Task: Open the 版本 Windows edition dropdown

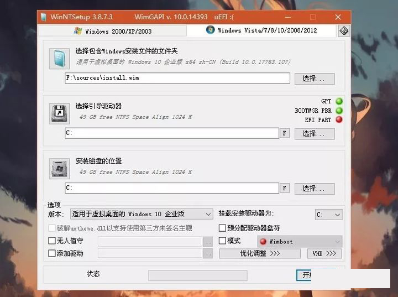Action: click(142, 214)
